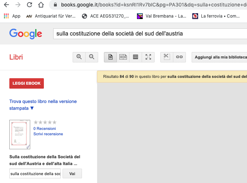Switch to single page view
This screenshot has height=183, width=247.
(110, 57)
